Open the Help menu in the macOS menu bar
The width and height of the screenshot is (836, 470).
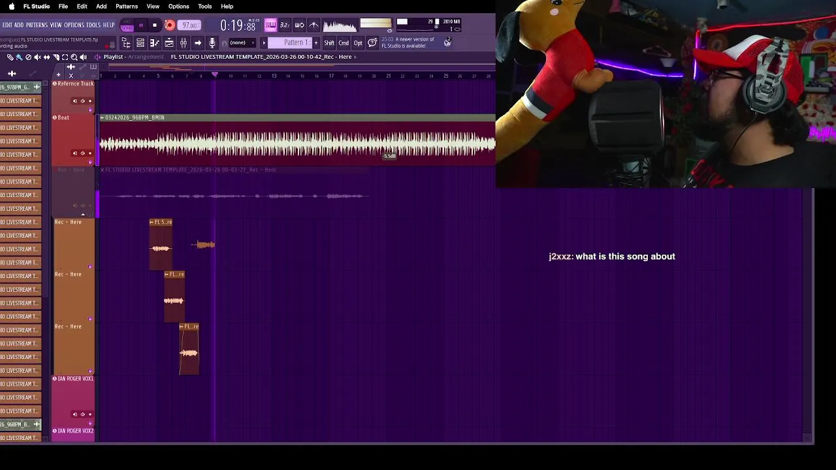(227, 6)
